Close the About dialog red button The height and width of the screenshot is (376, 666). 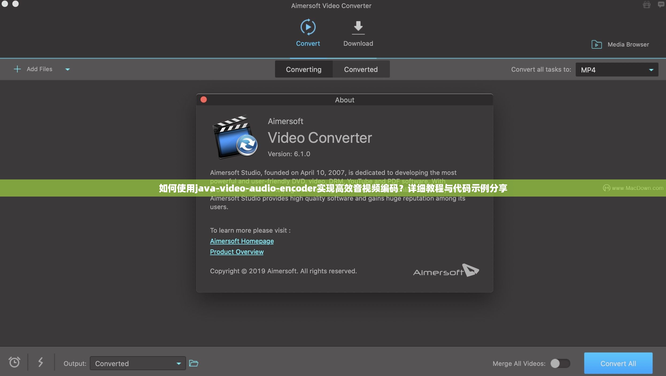tap(204, 99)
